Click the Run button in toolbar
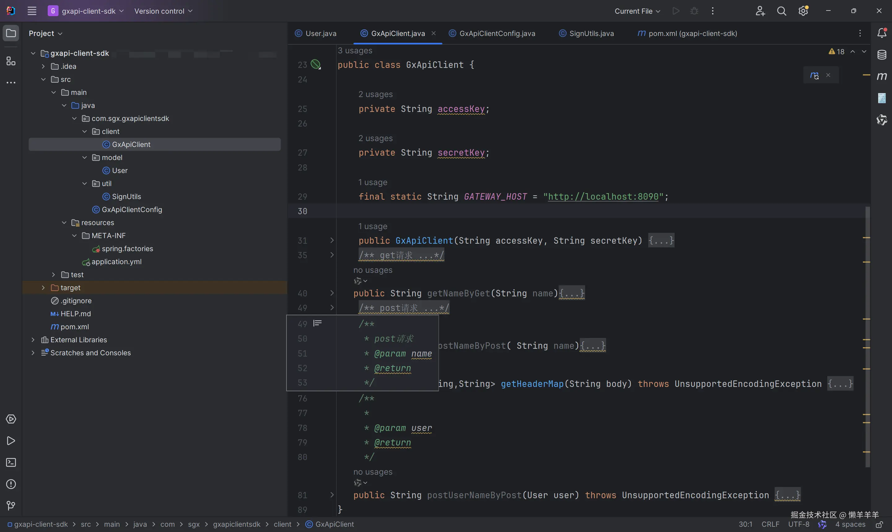The width and height of the screenshot is (892, 532). (x=676, y=11)
